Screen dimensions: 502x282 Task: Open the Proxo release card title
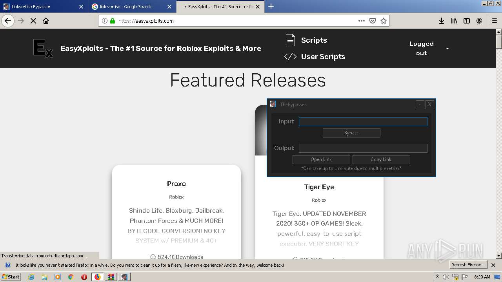click(176, 184)
